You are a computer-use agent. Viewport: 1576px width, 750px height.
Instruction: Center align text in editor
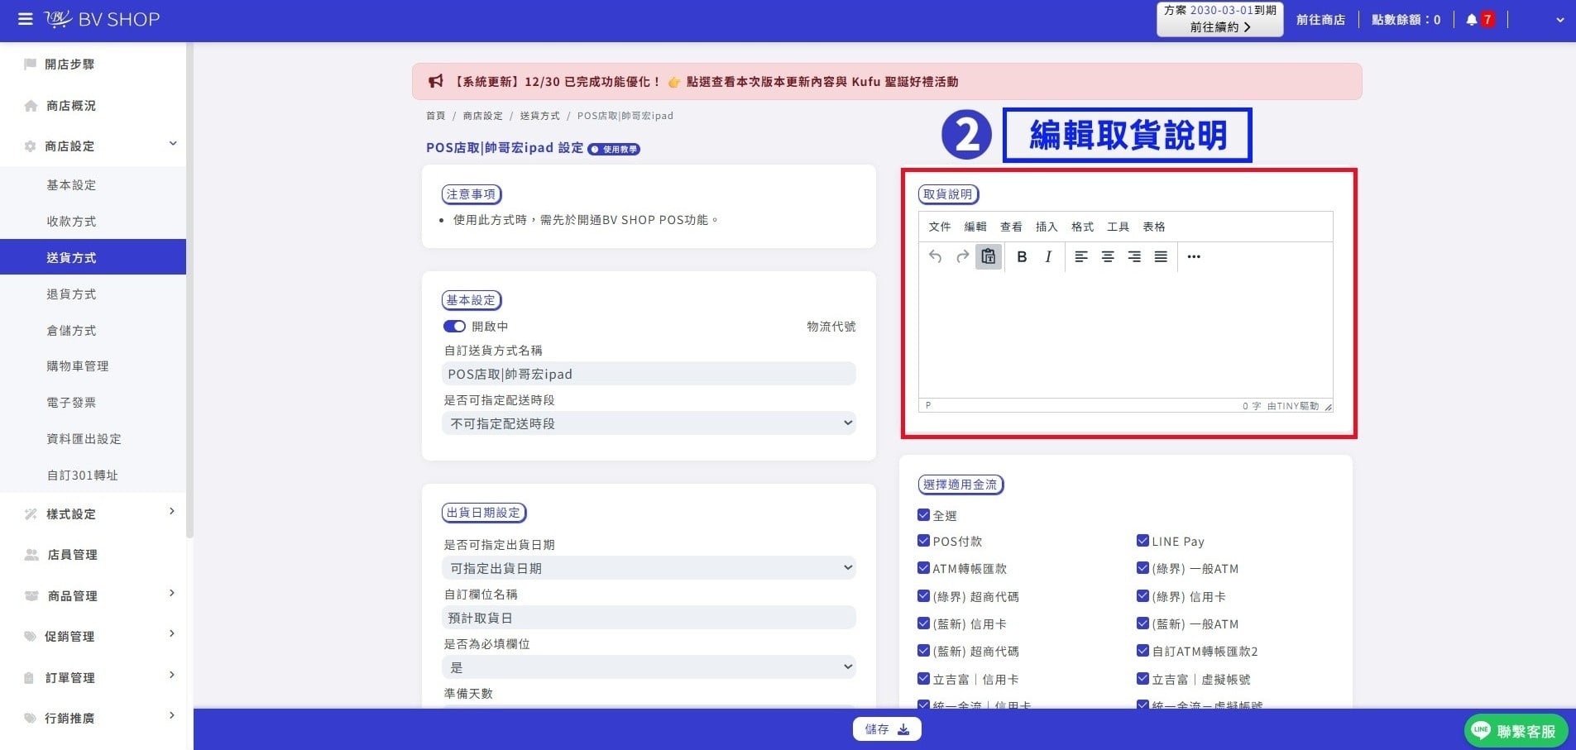coord(1108,256)
